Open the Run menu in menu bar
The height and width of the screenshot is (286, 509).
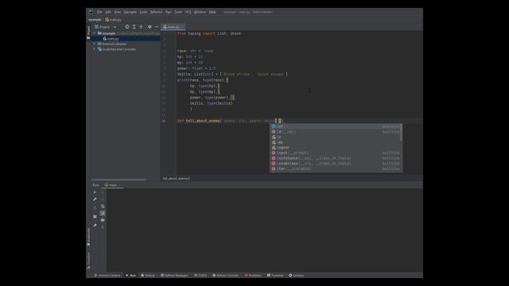[x=168, y=12]
